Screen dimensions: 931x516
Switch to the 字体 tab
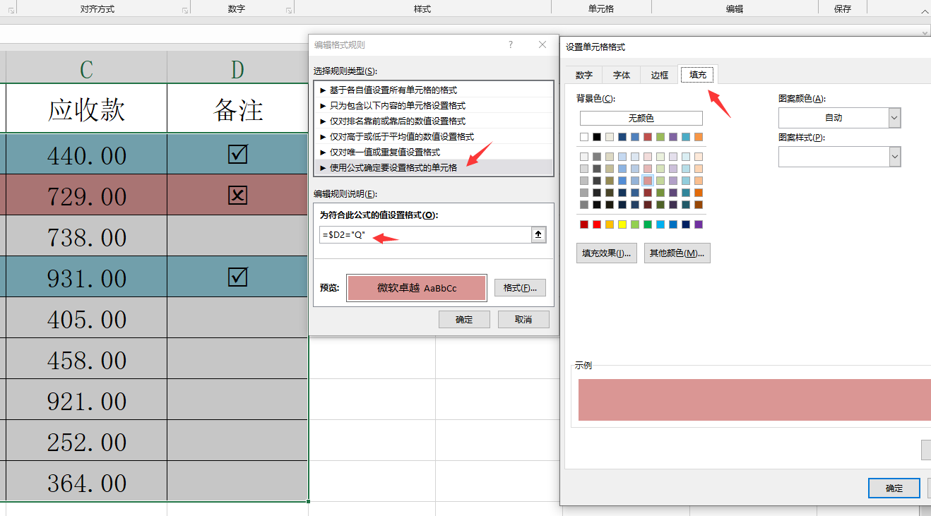[621, 75]
